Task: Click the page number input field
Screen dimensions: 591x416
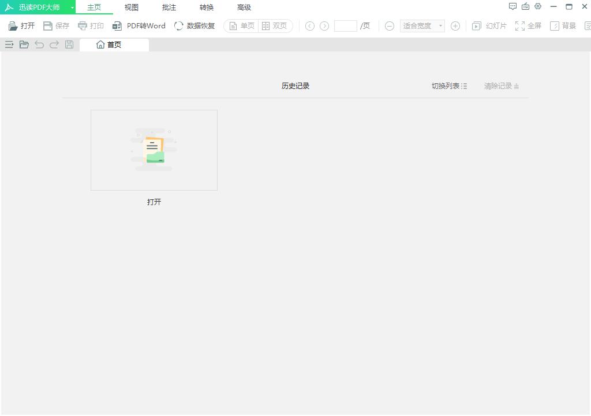Action: 345,26
